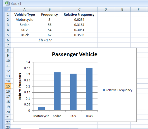148x129 pixels.
Task: Select the 'SUV' cell in column A
Action: [25, 30]
